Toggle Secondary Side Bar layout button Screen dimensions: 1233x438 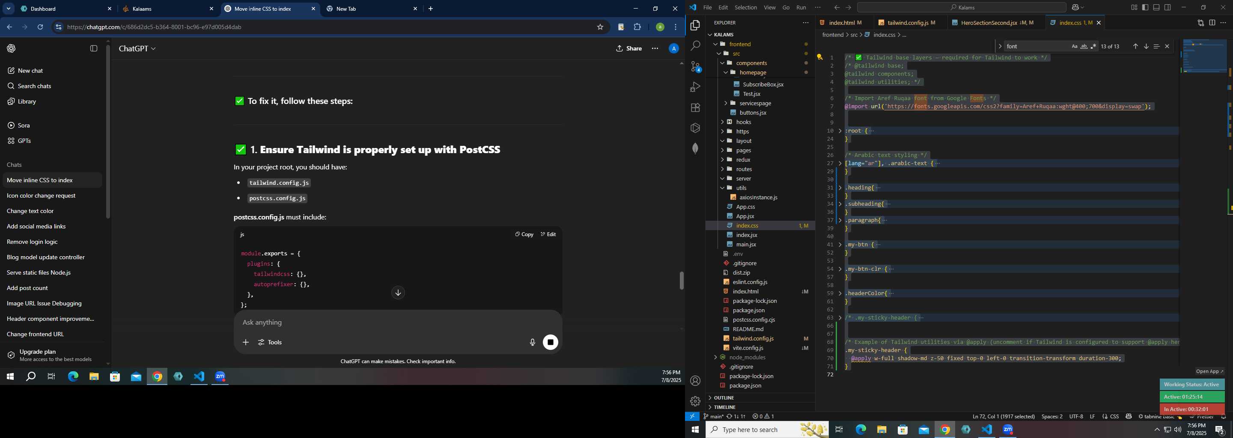[x=1168, y=8]
